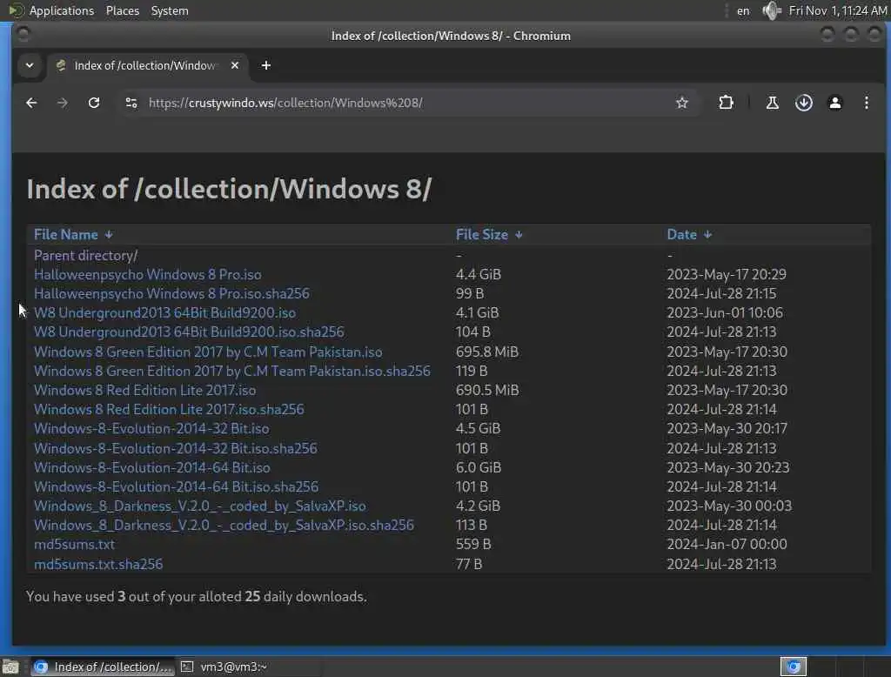The height and width of the screenshot is (677, 891).
Task: Click the 559 B size cell
Action: 473,545
